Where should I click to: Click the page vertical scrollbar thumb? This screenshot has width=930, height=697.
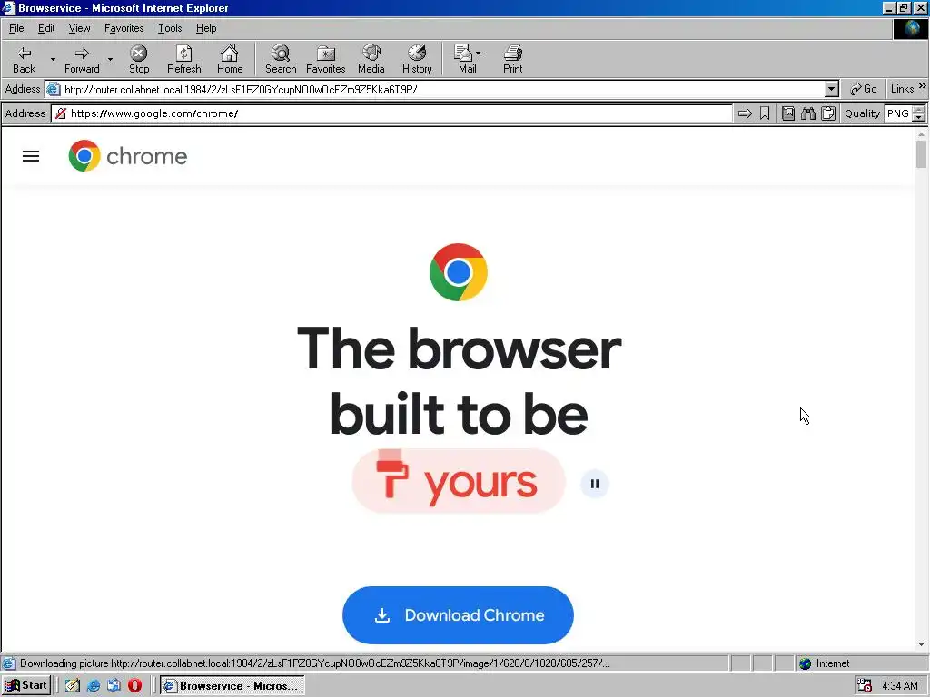click(921, 154)
